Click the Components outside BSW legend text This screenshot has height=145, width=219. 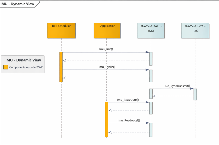click(26, 67)
